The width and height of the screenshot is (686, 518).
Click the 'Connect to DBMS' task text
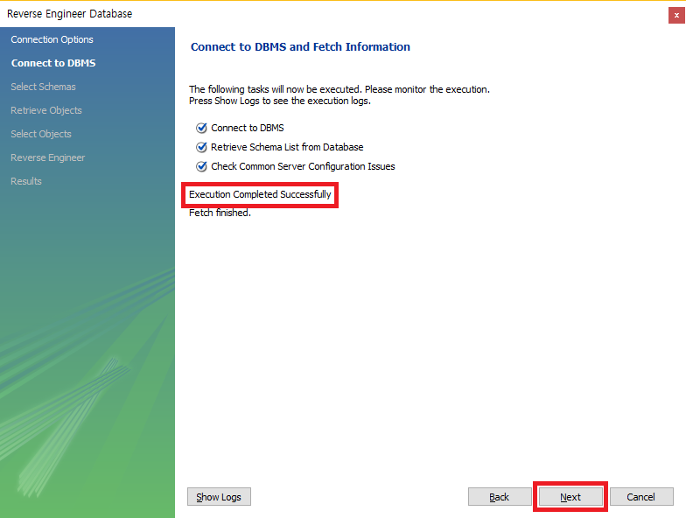248,128
